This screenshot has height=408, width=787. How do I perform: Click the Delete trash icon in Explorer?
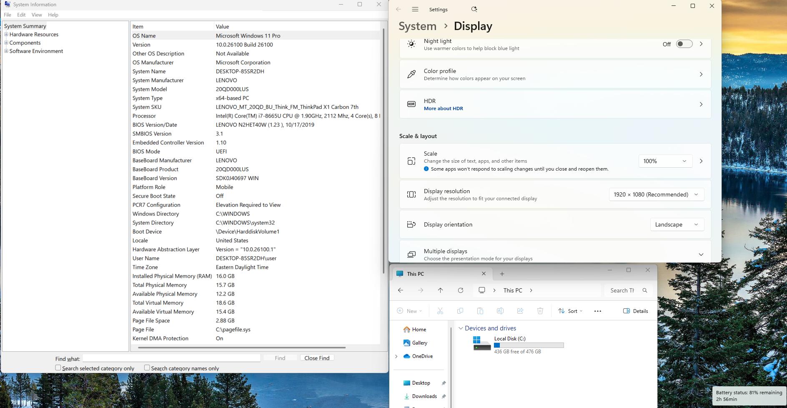540,311
